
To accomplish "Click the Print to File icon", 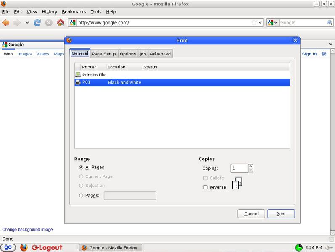I will 78,74.
